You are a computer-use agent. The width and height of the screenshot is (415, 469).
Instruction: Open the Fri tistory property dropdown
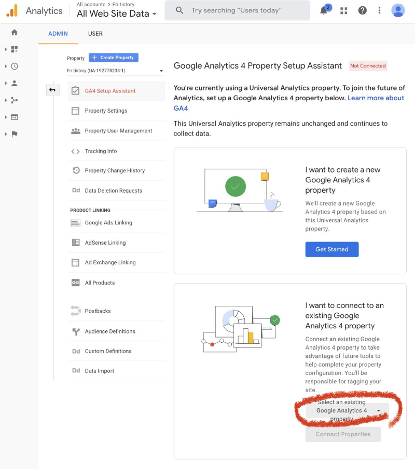pos(115,71)
